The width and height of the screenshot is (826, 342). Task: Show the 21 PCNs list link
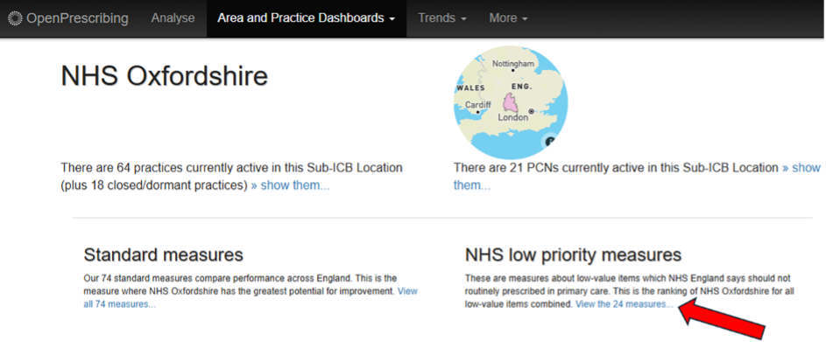pyautogui.click(x=638, y=177)
